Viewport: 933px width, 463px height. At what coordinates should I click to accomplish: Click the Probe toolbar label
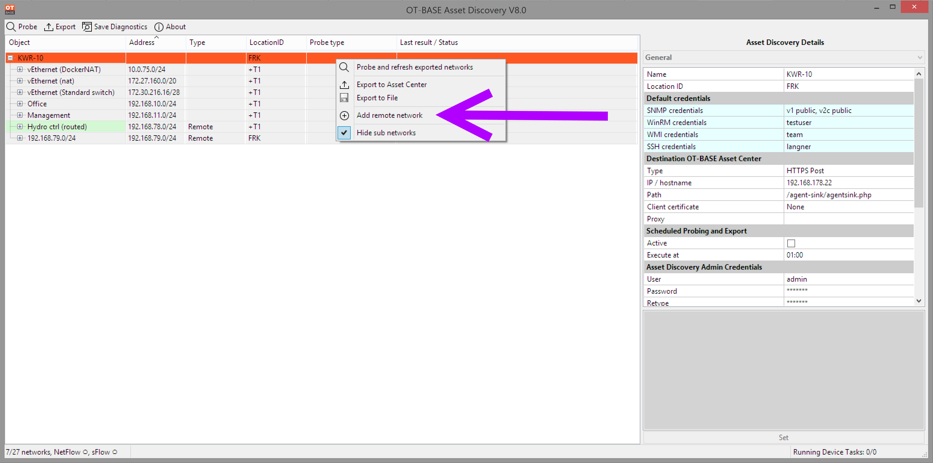pos(27,27)
